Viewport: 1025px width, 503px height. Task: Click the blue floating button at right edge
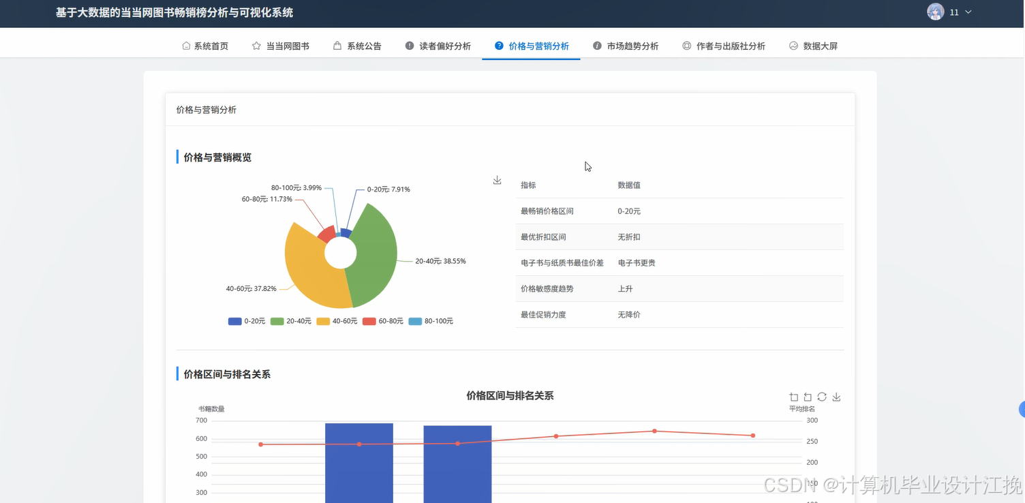(x=1022, y=410)
